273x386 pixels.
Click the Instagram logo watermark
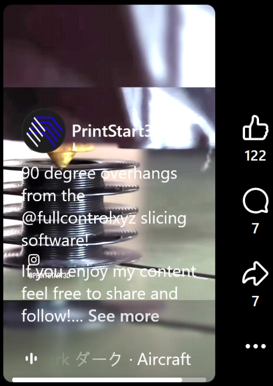pos(34,260)
